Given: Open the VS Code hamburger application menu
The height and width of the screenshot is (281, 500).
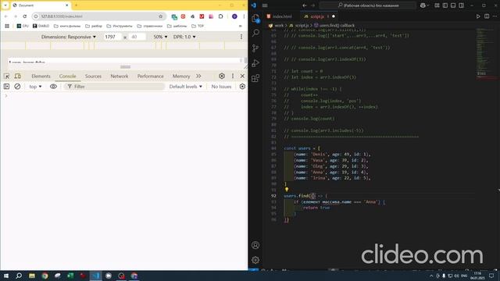Looking at the screenshot, I should coord(265,5).
